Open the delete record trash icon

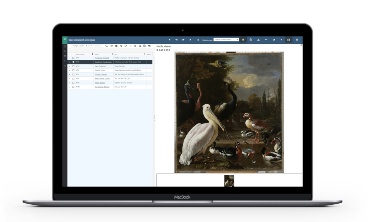[x=135, y=46]
